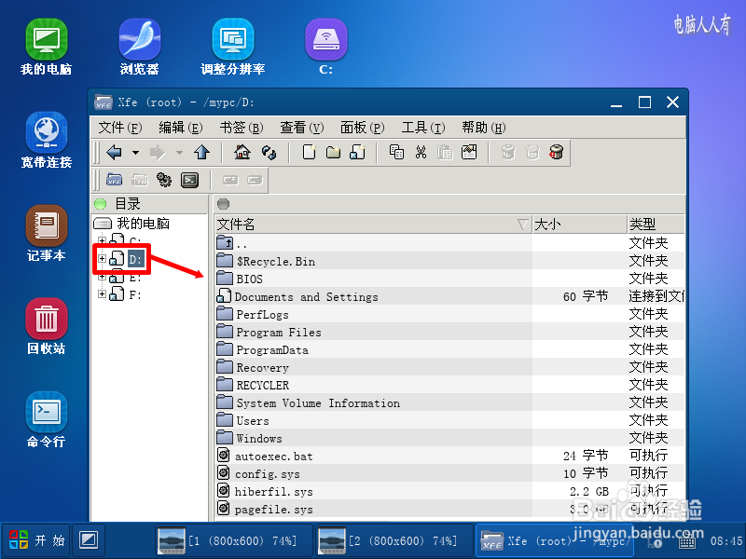The width and height of the screenshot is (746, 559).
Task: Open the 文件(F) menu
Action: pyautogui.click(x=120, y=128)
